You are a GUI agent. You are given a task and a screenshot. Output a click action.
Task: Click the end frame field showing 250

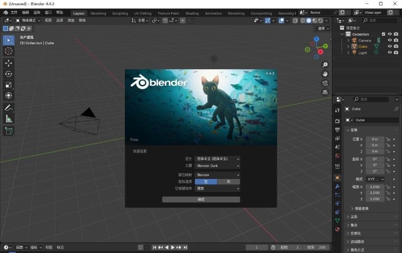coord(316,247)
